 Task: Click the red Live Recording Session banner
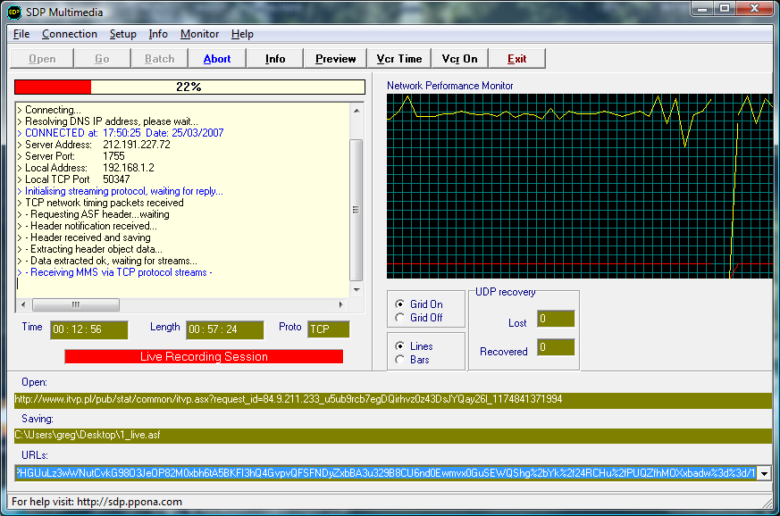204,357
